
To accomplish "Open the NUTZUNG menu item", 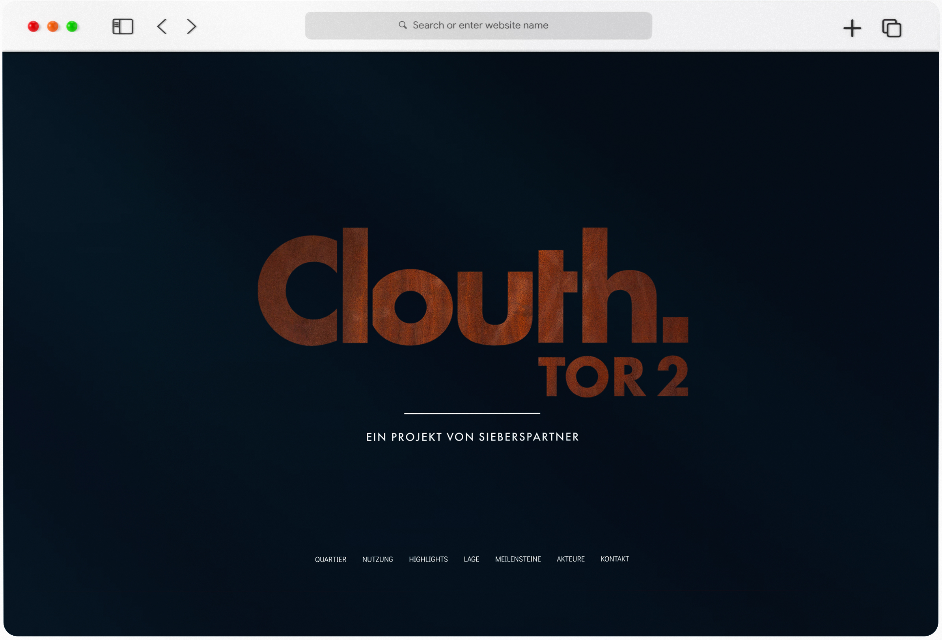I will coord(377,559).
